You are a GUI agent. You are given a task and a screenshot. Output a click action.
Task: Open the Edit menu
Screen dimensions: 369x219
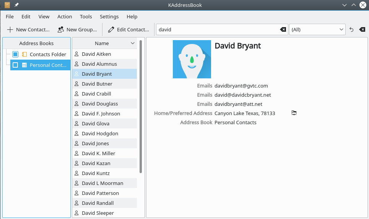pyautogui.click(x=26, y=17)
